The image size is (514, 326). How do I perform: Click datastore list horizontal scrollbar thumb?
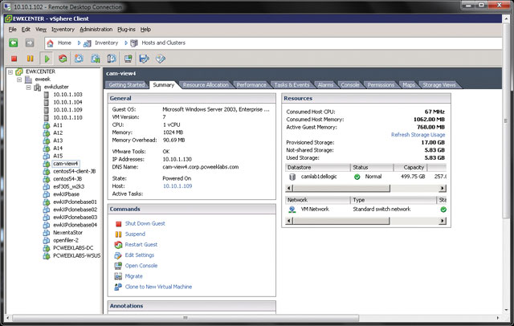(x=341, y=189)
